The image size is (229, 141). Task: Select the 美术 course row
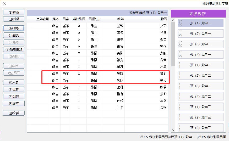click(x=97, y=67)
